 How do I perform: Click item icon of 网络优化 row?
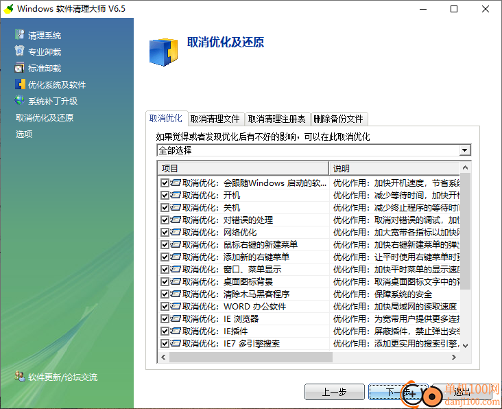(x=175, y=232)
